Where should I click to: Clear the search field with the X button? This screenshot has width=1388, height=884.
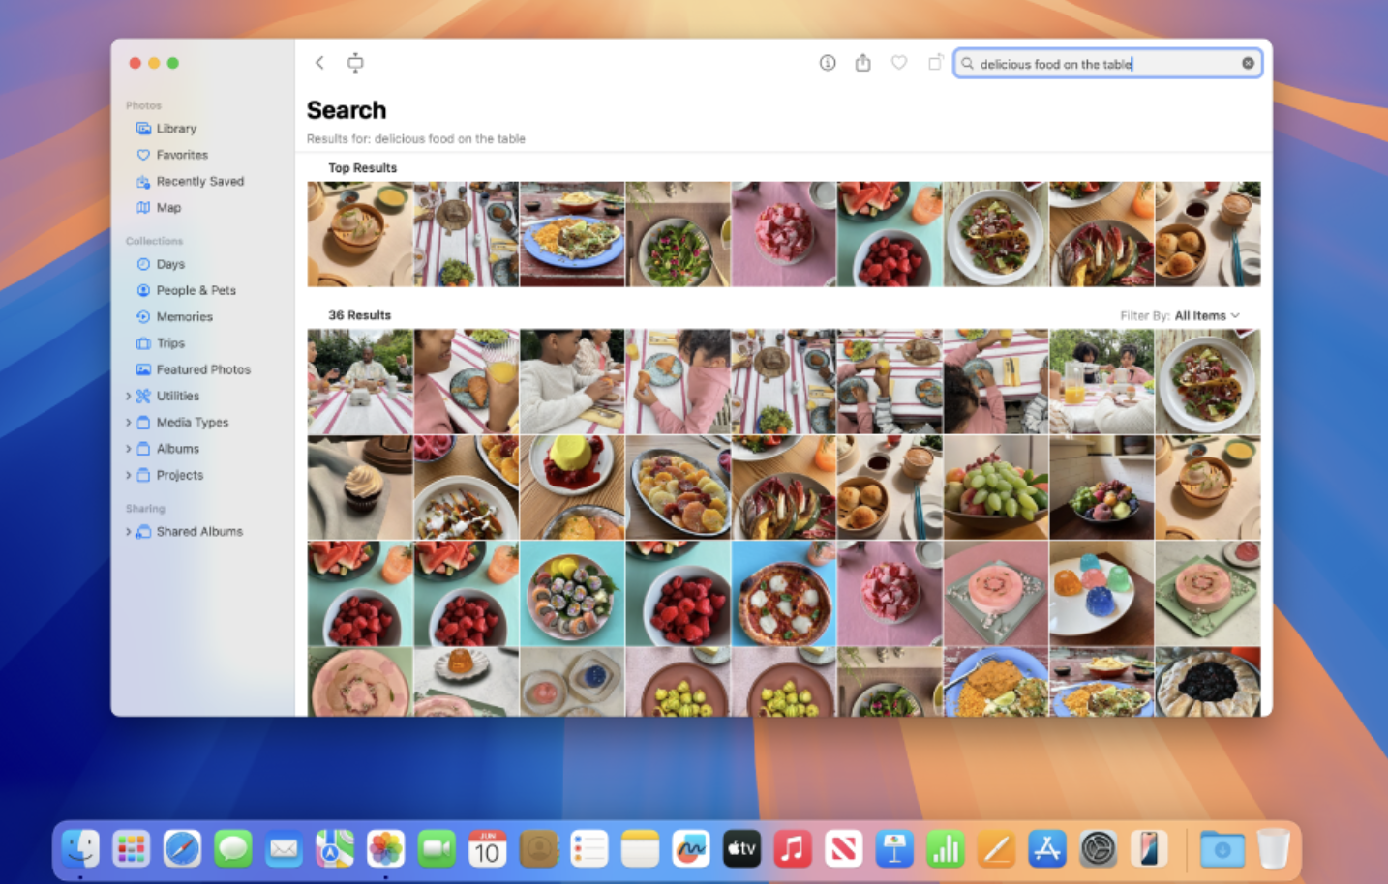[1247, 63]
